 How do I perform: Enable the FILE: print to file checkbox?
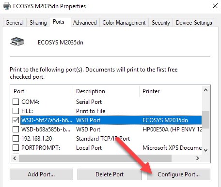16,111
